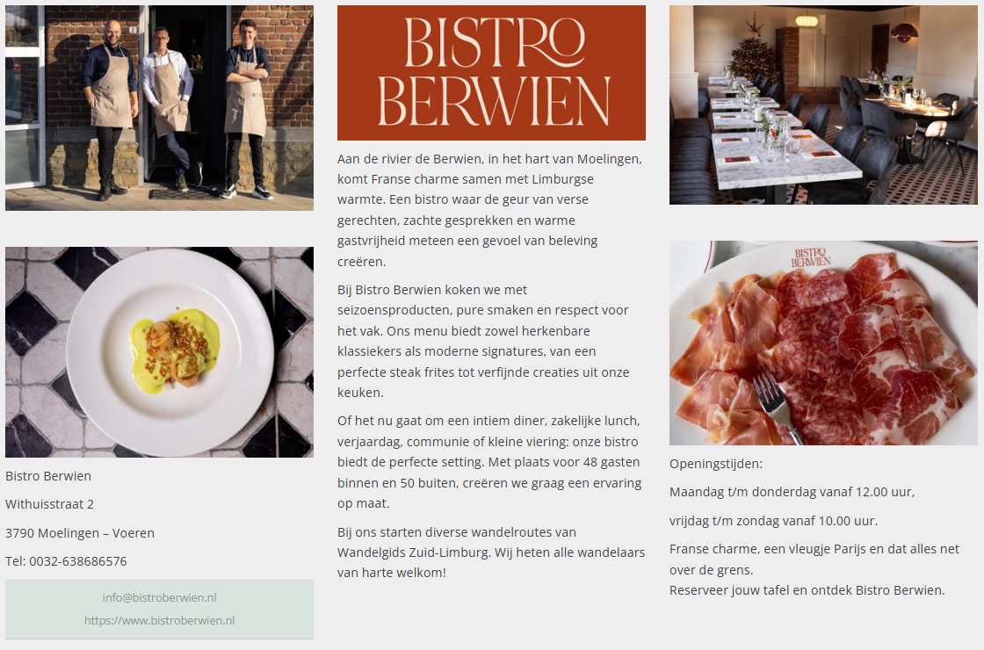984x650 pixels.
Task: Click the paragraph starting 'Aan de rivier de Berwien'
Action: [x=491, y=210]
